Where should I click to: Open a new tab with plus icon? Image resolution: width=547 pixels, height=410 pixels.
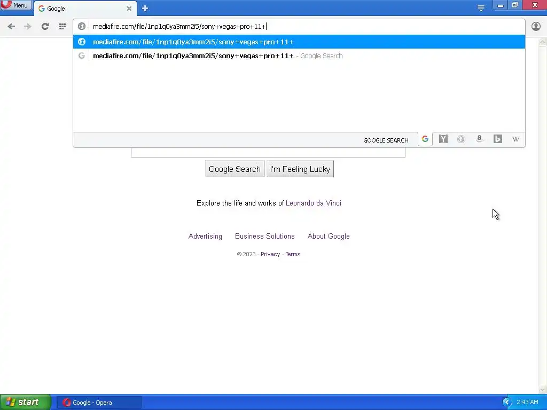click(x=145, y=9)
